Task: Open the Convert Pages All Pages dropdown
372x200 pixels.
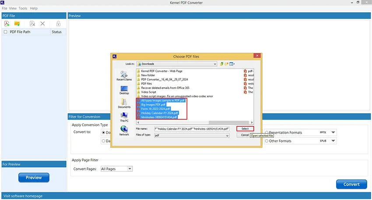Action: click(130, 169)
